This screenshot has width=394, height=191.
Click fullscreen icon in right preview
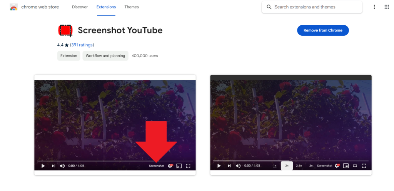tap(364, 166)
